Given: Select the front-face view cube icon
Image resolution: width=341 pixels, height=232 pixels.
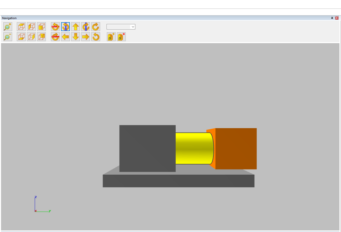Looking at the screenshot, I should point(41,27).
